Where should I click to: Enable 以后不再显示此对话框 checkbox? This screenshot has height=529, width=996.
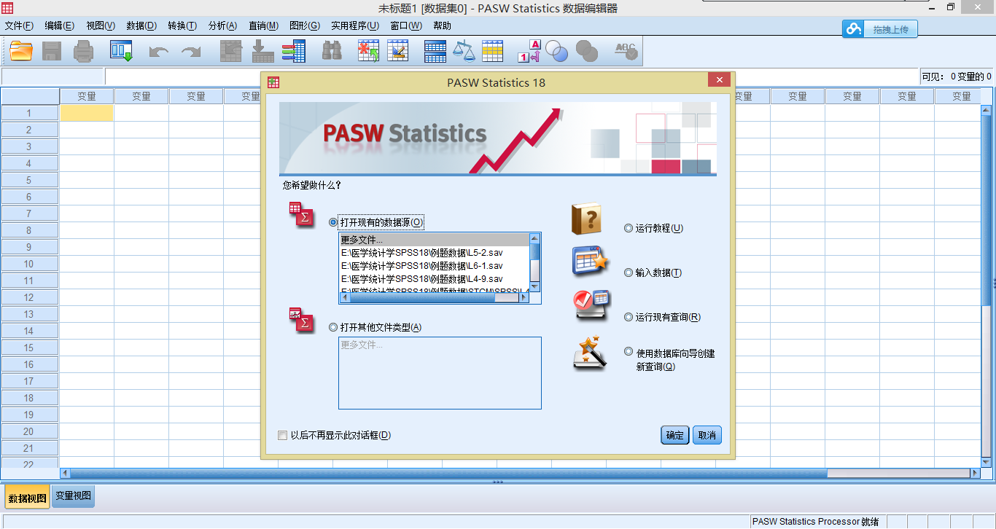[282, 435]
